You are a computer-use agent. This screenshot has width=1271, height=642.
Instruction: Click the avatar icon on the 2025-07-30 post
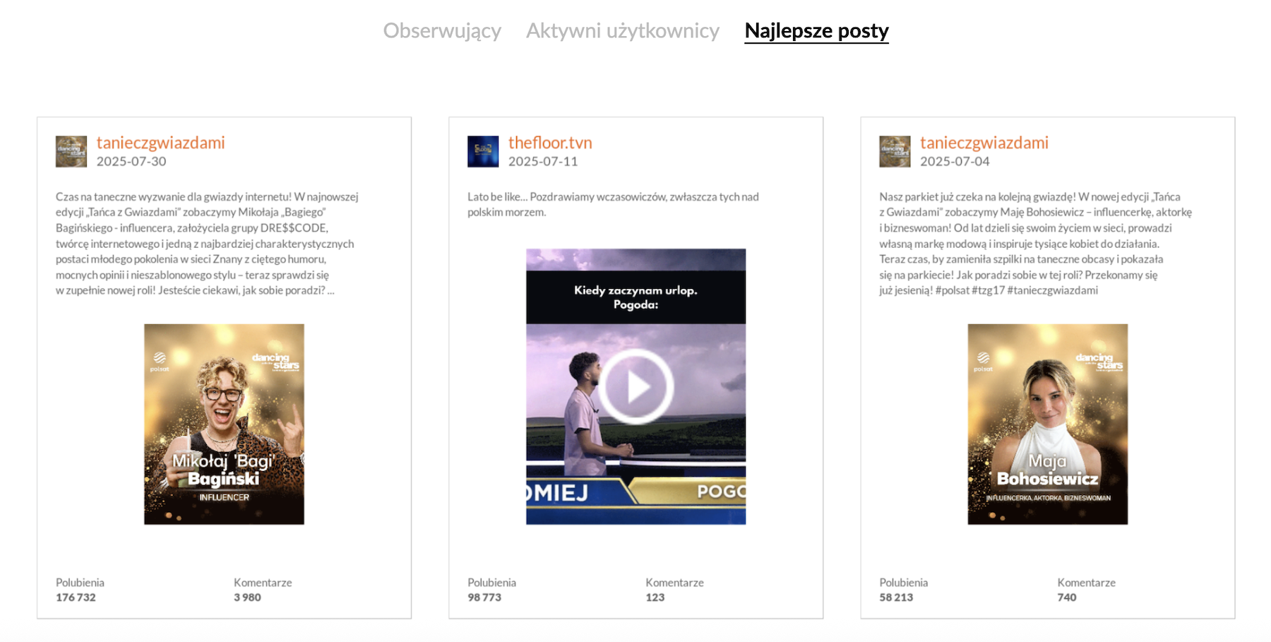pos(71,152)
